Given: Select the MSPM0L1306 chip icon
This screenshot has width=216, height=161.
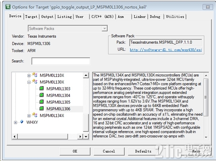Looking at the screenshot, I should click(42, 109).
